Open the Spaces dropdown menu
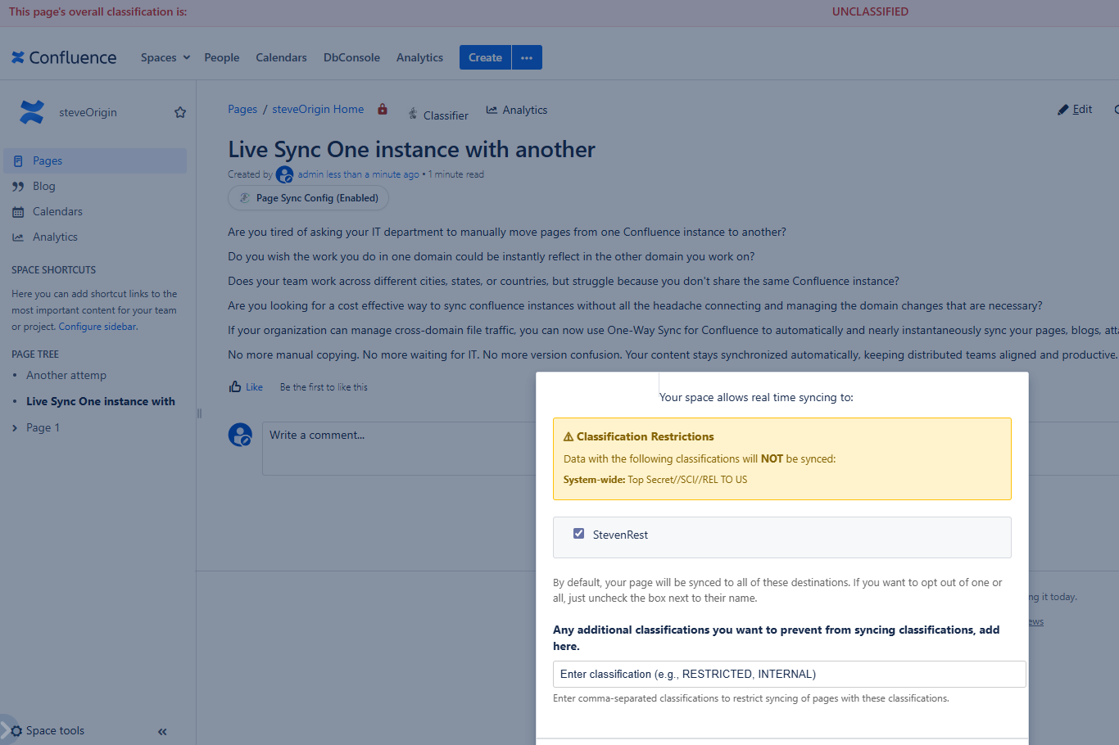This screenshot has width=1119, height=745. (x=164, y=57)
